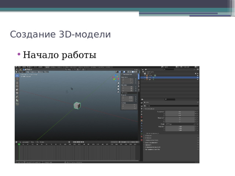Click Scale X field in Object properties
235x176 pixels.
click(180, 126)
